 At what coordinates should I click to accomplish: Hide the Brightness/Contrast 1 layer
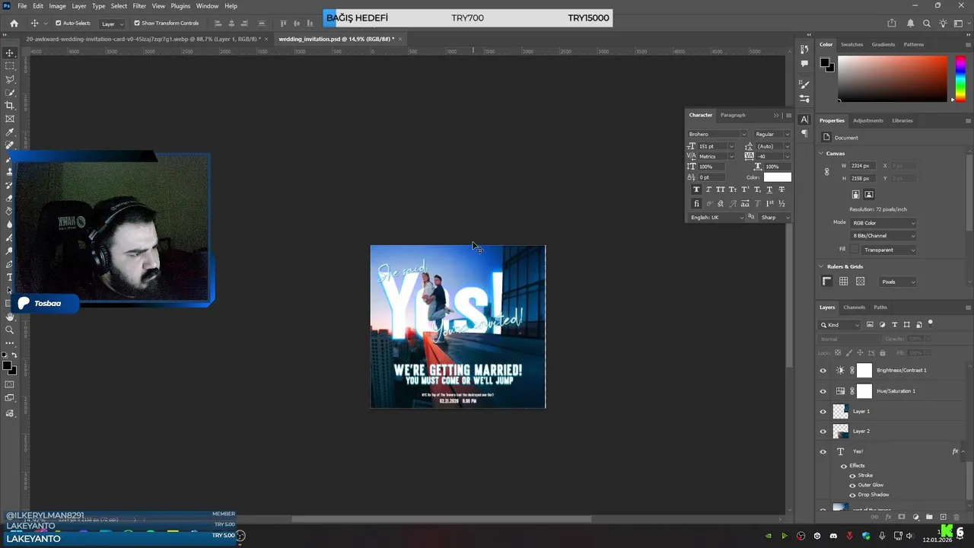pyautogui.click(x=823, y=371)
